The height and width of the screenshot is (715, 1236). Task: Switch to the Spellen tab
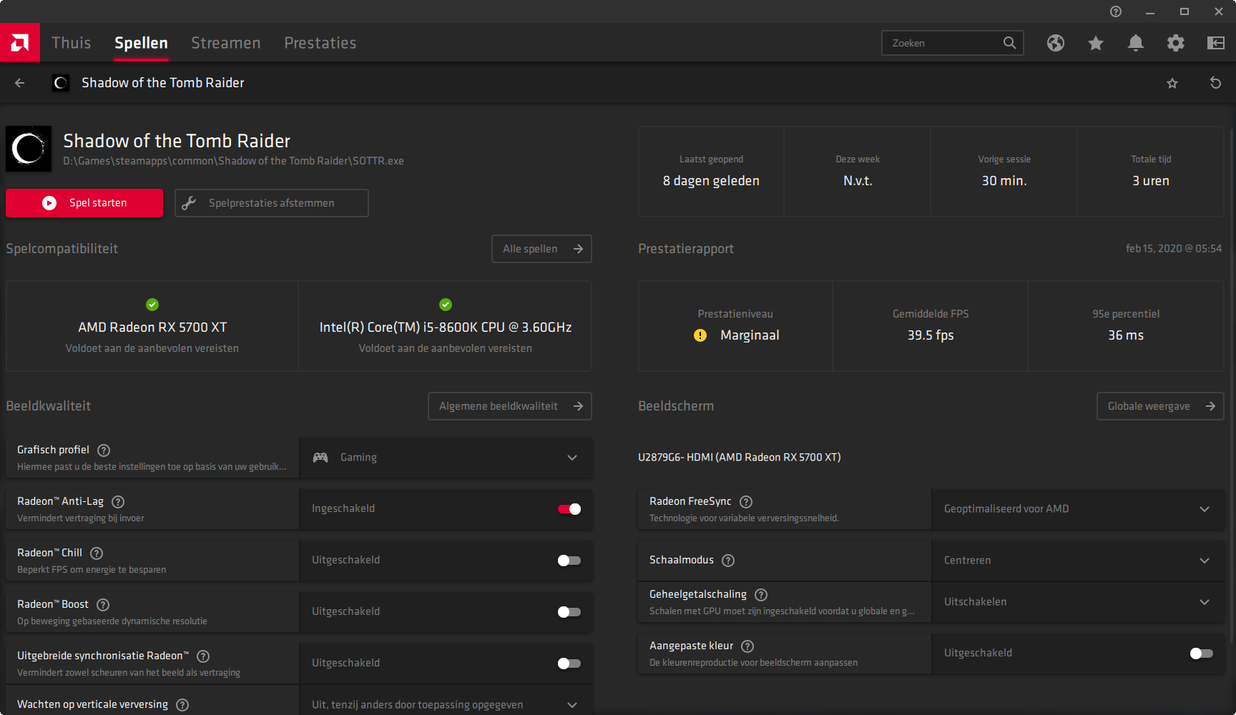(x=142, y=43)
